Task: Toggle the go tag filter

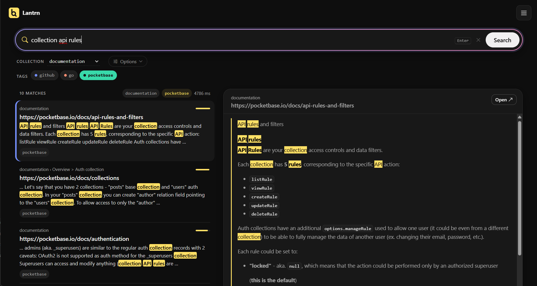Action: (x=69, y=75)
